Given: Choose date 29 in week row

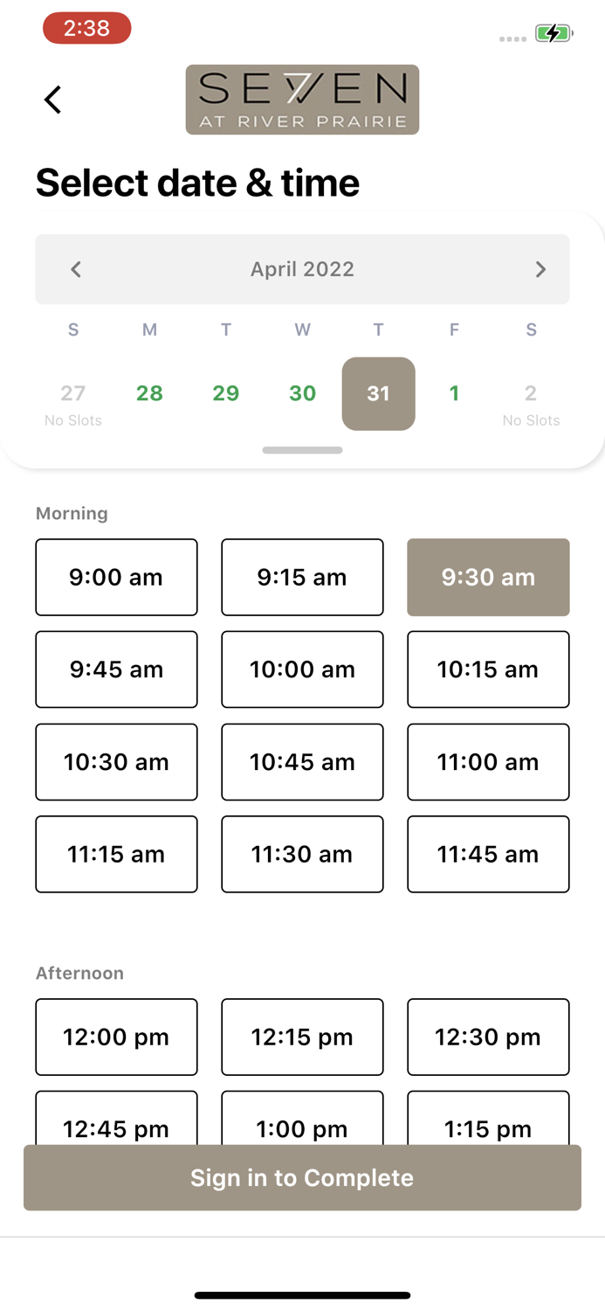Looking at the screenshot, I should (x=226, y=393).
